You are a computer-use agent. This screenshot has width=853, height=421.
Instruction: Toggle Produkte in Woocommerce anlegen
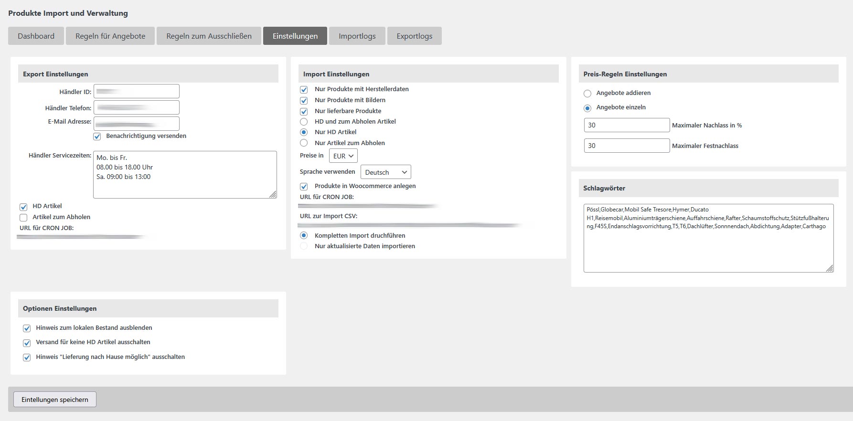click(x=304, y=187)
